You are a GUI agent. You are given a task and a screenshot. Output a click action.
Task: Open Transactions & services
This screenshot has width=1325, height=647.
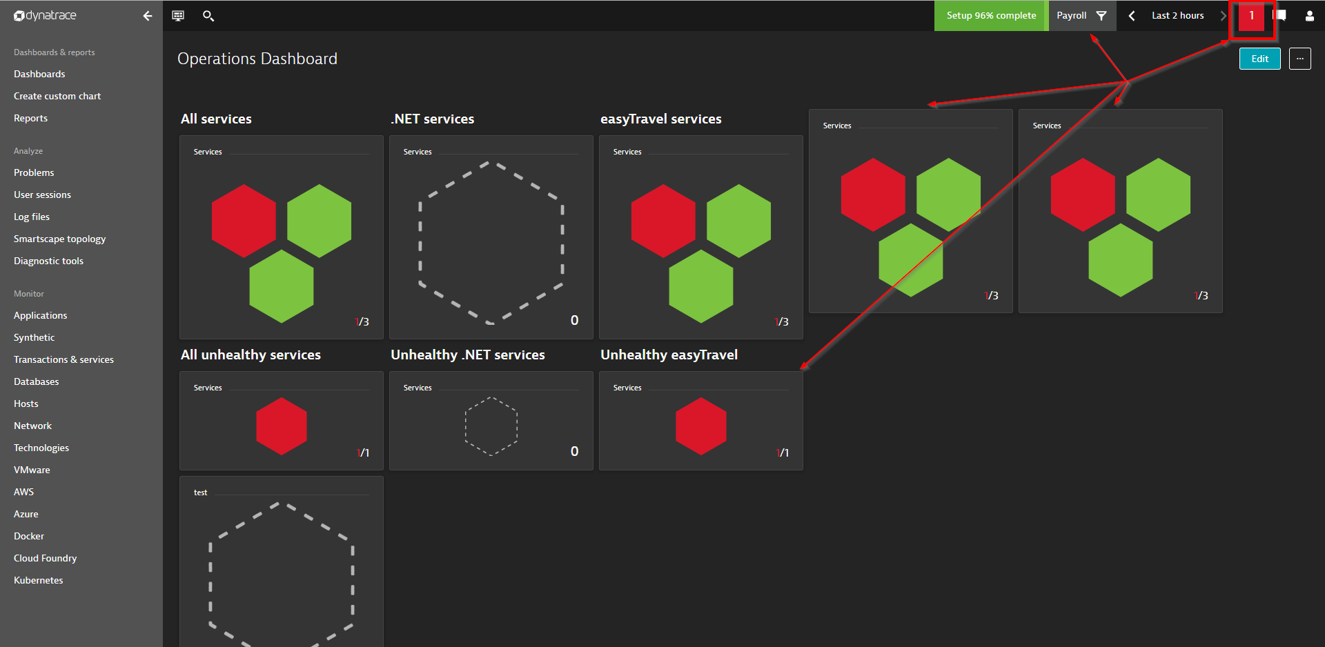click(63, 359)
